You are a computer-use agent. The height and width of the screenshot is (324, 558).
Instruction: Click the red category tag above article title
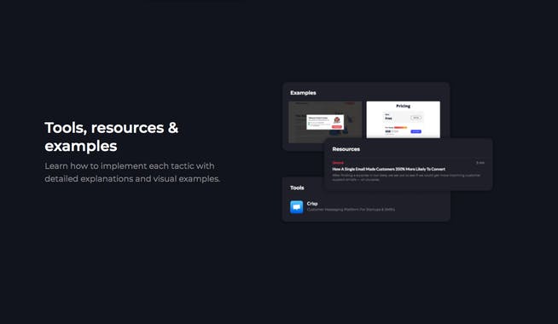tap(338, 163)
